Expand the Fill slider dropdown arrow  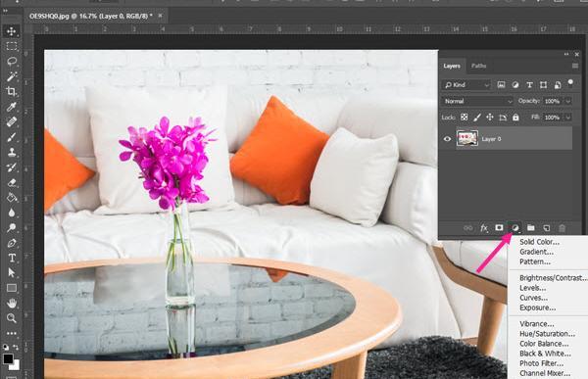567,118
